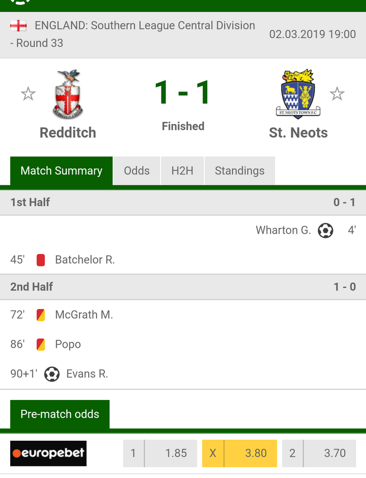The image size is (366, 478).
Task: Select the Match Summary tab
Action: (62, 171)
